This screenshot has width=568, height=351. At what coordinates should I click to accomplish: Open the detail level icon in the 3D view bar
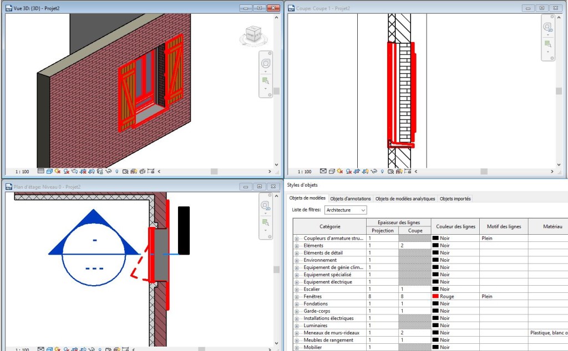41,172
